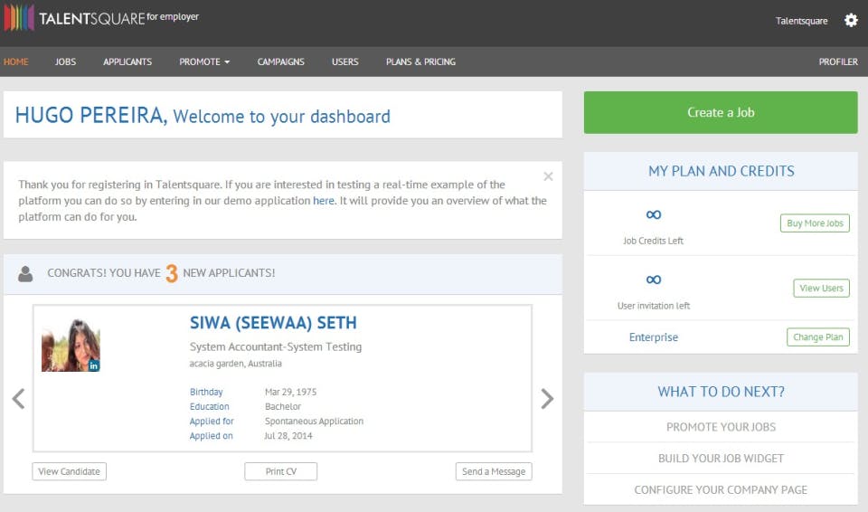This screenshot has width=868, height=512.
Task: Click the user invitation infinity symbol
Action: click(654, 280)
